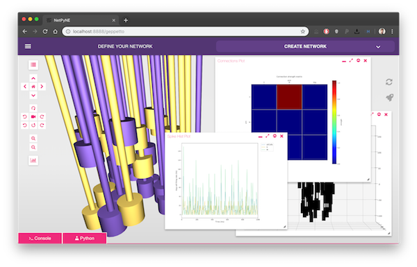Zoom in with the upper magnifier icon
417x267 pixels.
tap(33, 138)
